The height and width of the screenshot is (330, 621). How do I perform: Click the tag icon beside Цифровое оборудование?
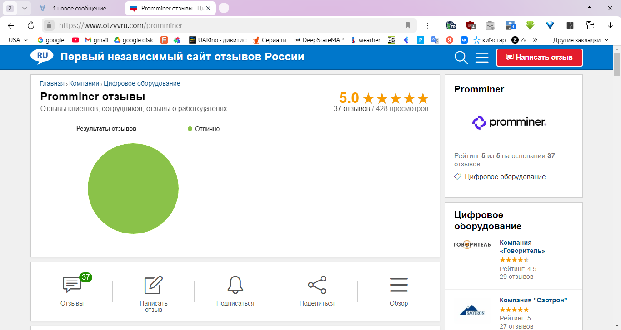tap(458, 176)
